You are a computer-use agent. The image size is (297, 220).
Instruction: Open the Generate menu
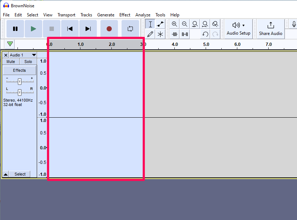click(106, 15)
